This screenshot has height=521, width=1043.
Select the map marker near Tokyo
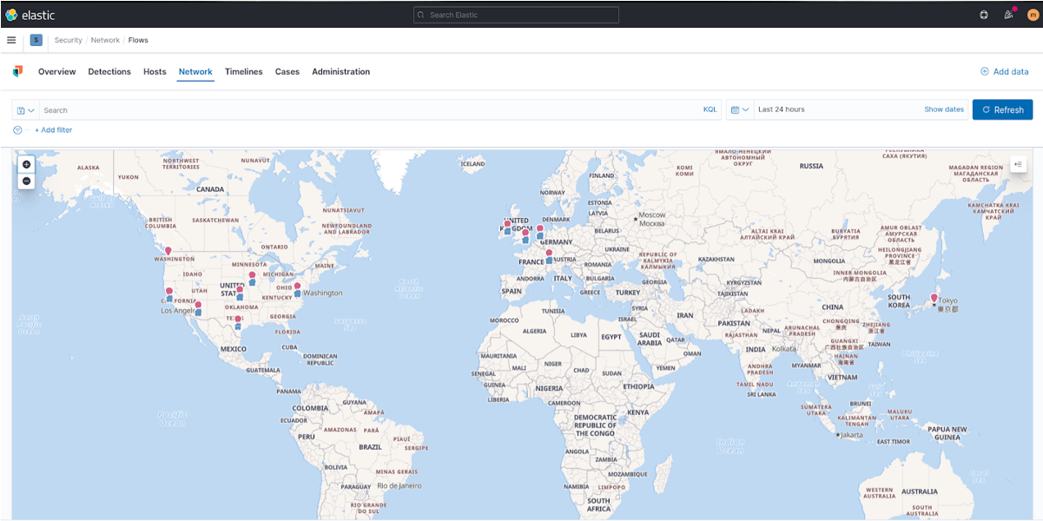point(935,297)
